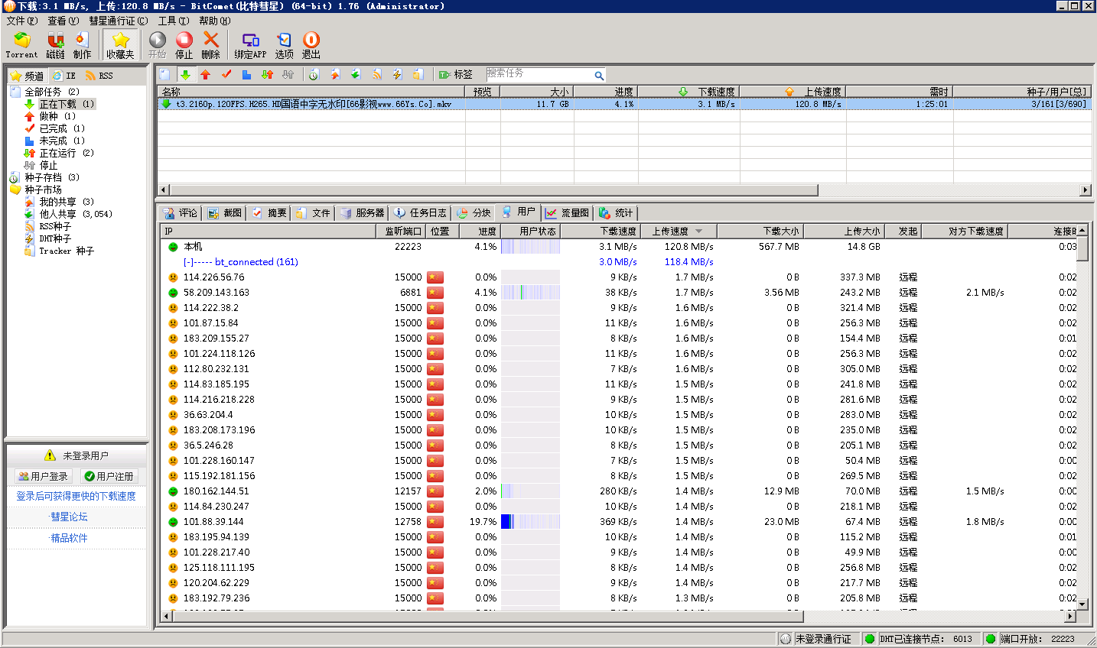Open the 帮助 menu
Image resolution: width=1097 pixels, height=648 pixels.
214,21
